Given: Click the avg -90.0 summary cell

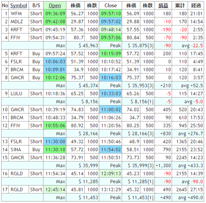Looking at the screenshot, I should (188, 182).
